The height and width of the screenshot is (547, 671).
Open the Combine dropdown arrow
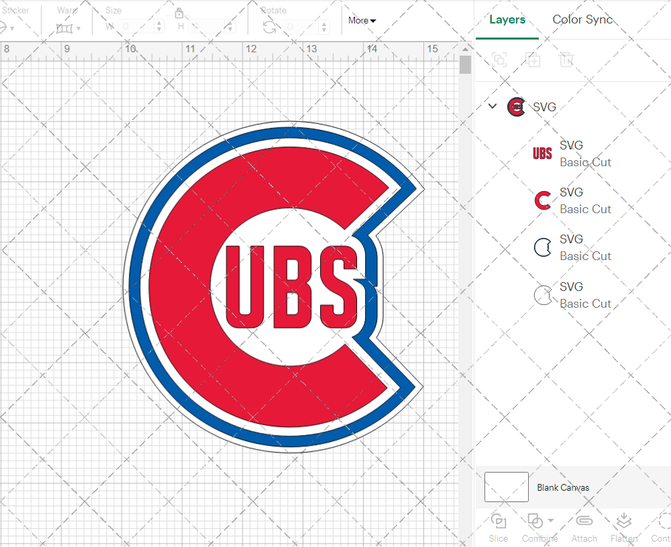click(551, 520)
